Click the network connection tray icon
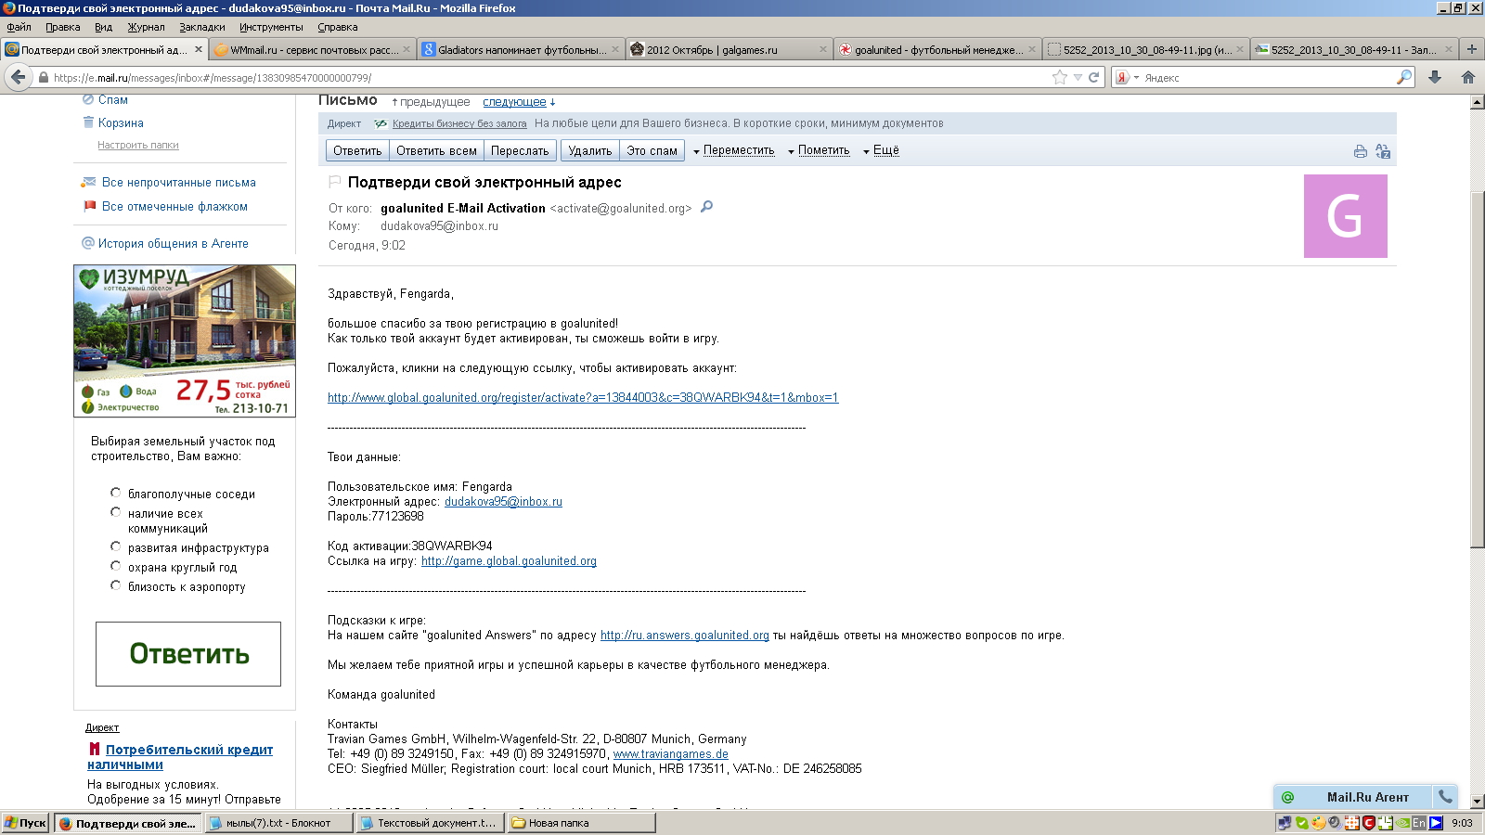Viewport: 1485px width, 835px height. (x=1285, y=823)
